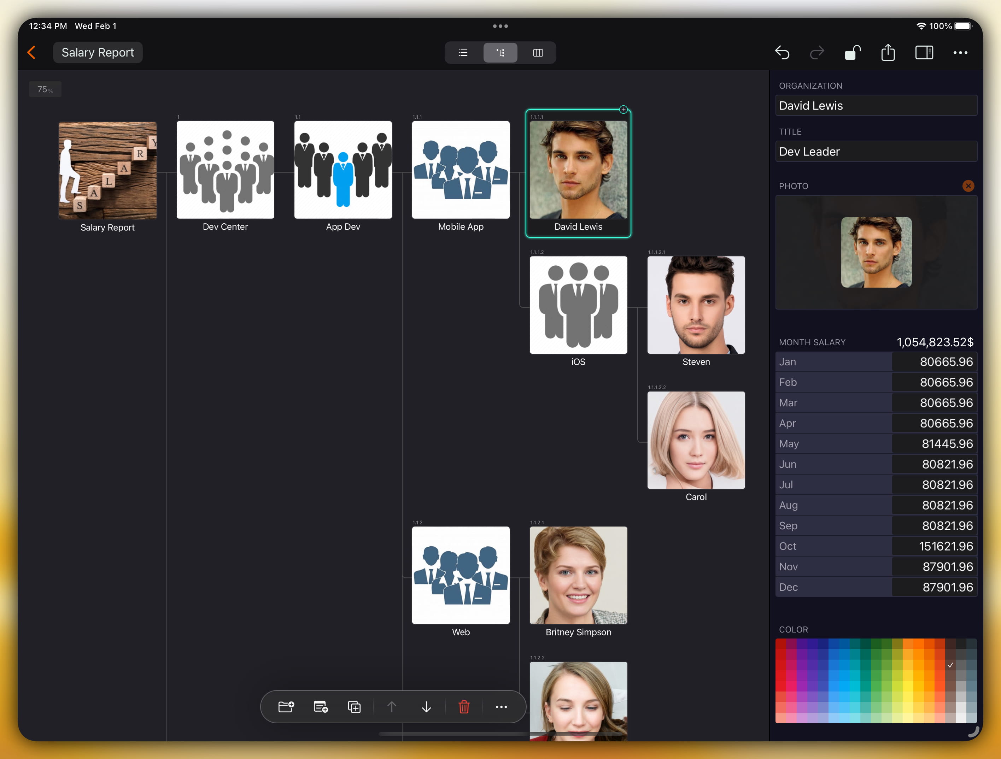Switch to list outline view tab
Image resolution: width=1001 pixels, height=759 pixels.
tap(463, 52)
